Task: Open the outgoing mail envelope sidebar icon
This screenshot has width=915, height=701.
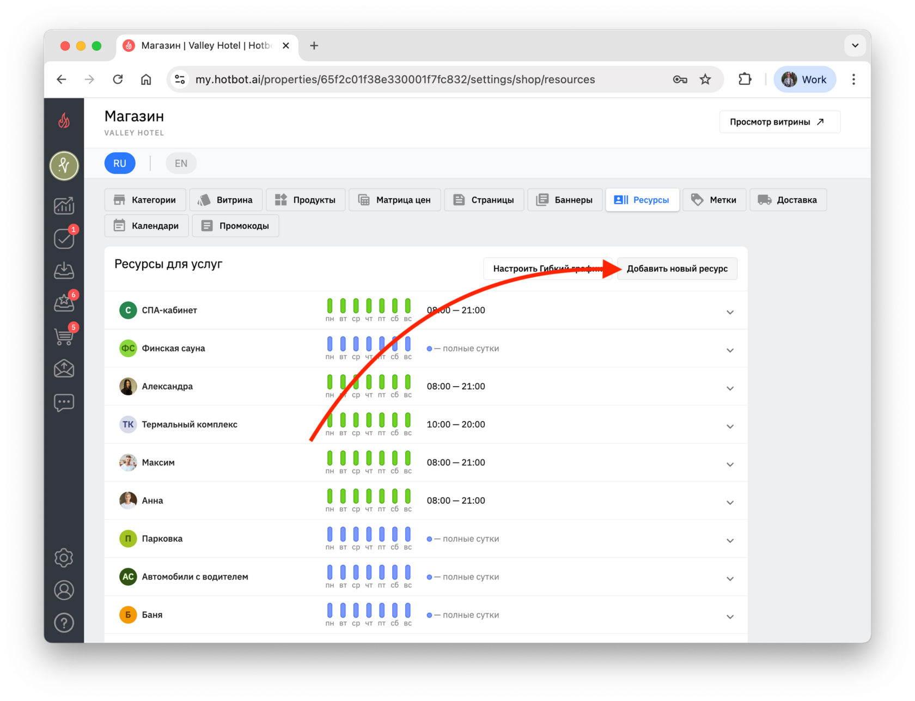Action: pyautogui.click(x=64, y=369)
